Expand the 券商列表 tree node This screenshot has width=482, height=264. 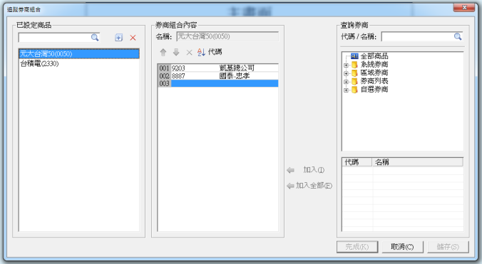346,82
